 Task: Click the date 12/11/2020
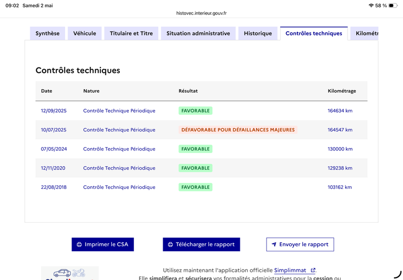(53, 168)
